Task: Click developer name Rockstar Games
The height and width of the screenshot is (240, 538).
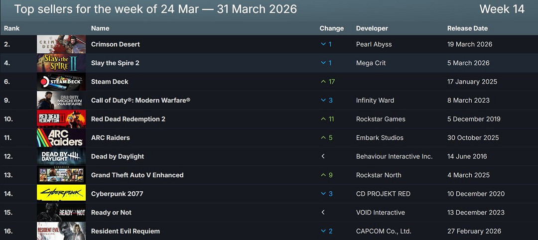Action: pyautogui.click(x=381, y=119)
